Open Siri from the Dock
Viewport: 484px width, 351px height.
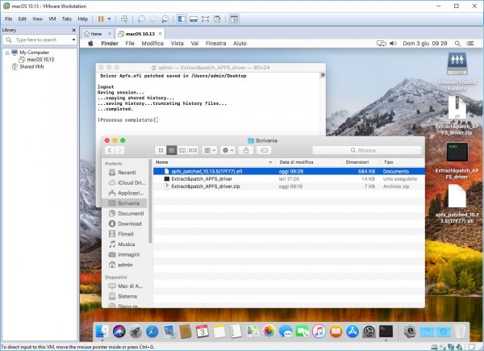click(118, 331)
